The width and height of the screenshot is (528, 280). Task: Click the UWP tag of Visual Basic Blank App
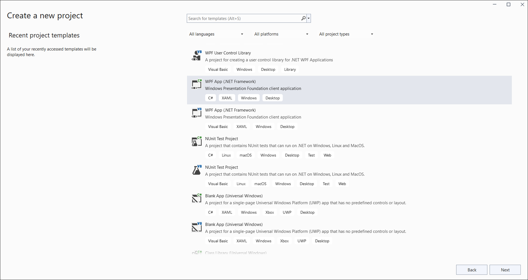[302, 241]
